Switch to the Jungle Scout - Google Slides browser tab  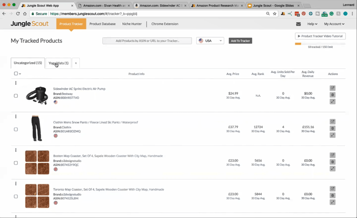(x=273, y=6)
